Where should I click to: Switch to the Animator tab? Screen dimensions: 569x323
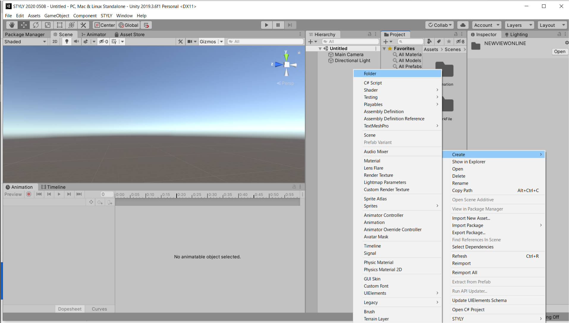(94, 34)
